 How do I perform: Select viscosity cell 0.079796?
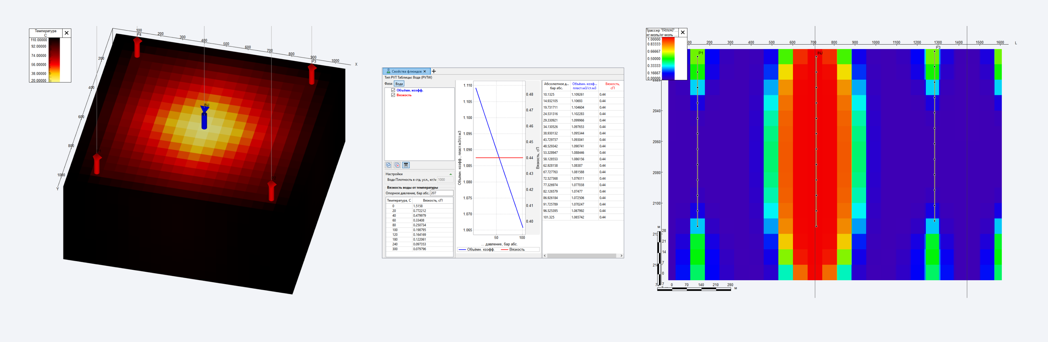coord(433,249)
